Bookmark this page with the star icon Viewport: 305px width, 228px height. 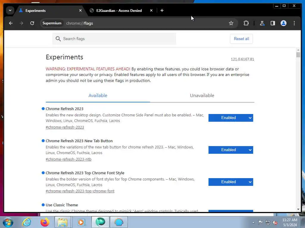pyautogui.click(x=231, y=23)
